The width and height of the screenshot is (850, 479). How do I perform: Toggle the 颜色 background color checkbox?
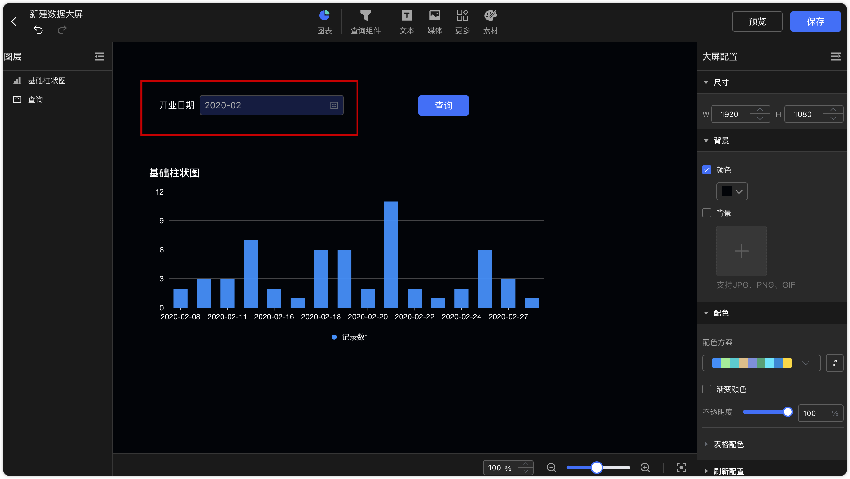tap(706, 170)
